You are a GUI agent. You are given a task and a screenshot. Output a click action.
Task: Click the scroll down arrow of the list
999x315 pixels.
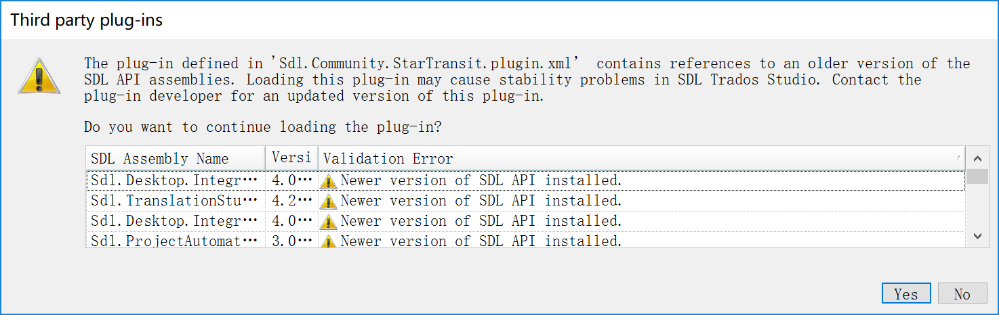[x=977, y=236]
